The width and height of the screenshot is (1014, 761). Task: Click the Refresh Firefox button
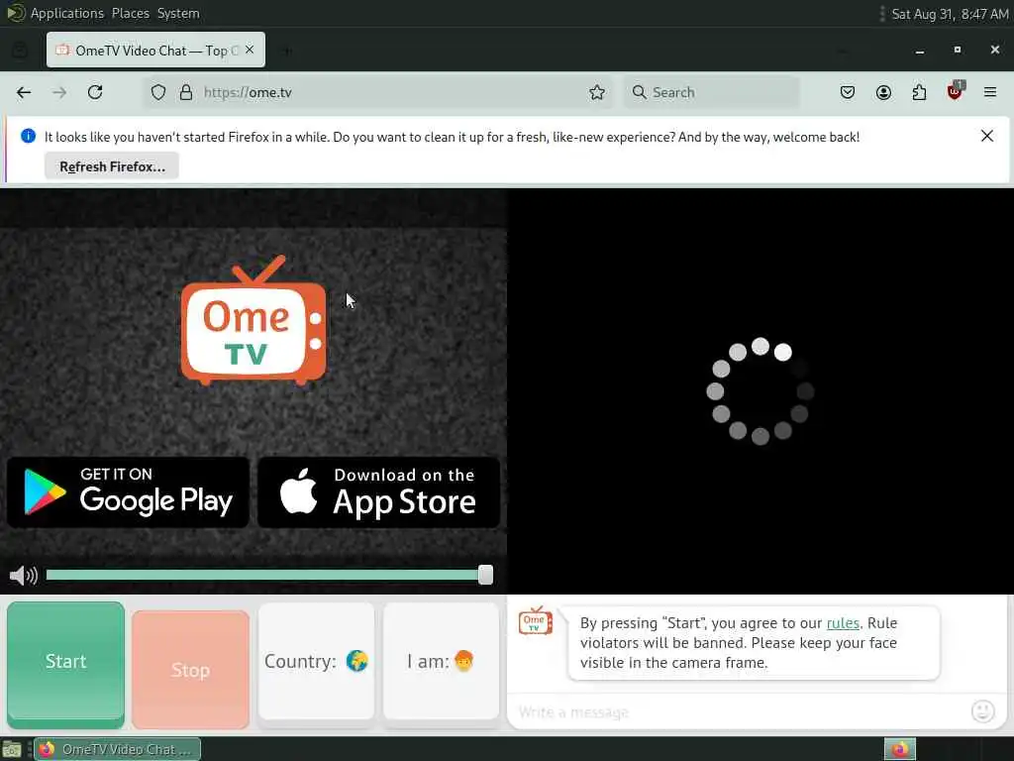tap(112, 166)
